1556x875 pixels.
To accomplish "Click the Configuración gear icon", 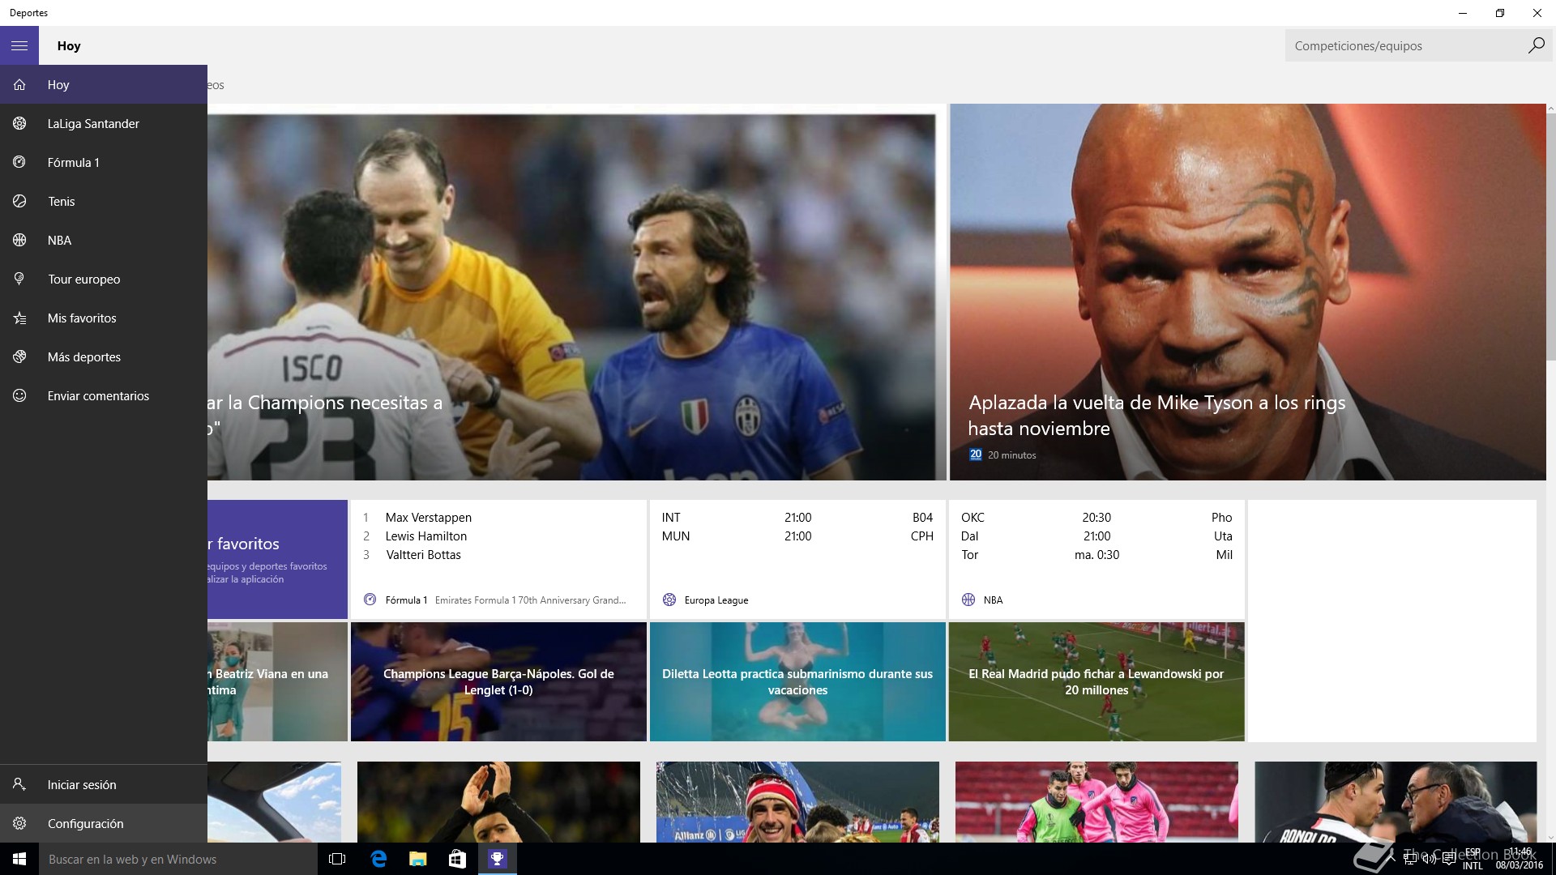I will click(19, 823).
